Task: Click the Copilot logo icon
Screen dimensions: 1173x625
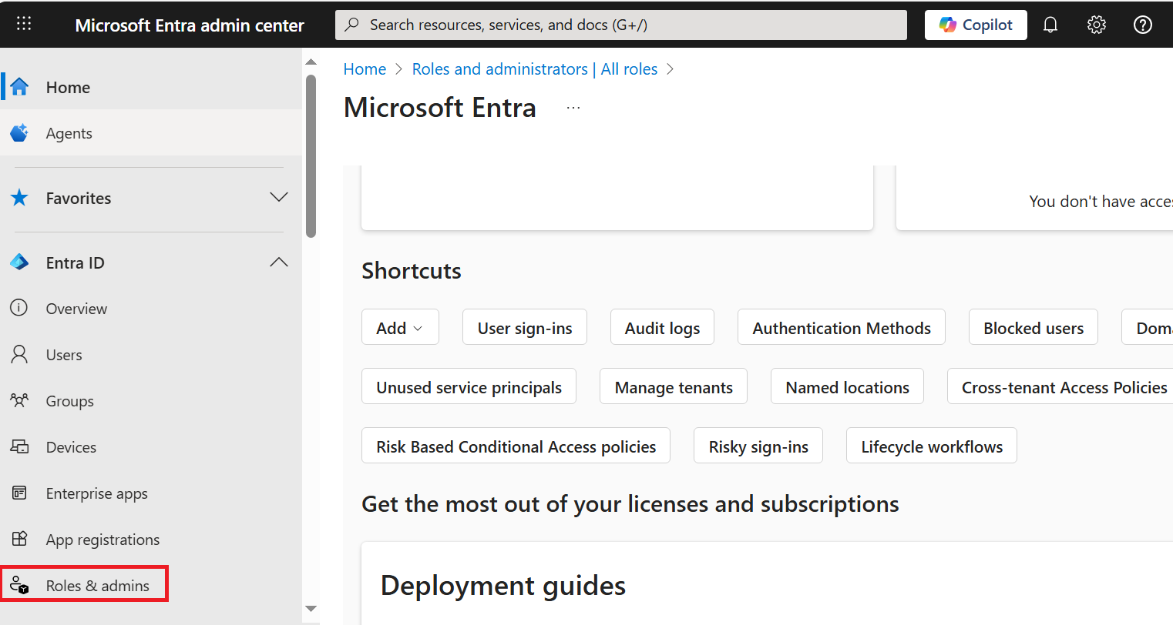Action: [x=947, y=25]
